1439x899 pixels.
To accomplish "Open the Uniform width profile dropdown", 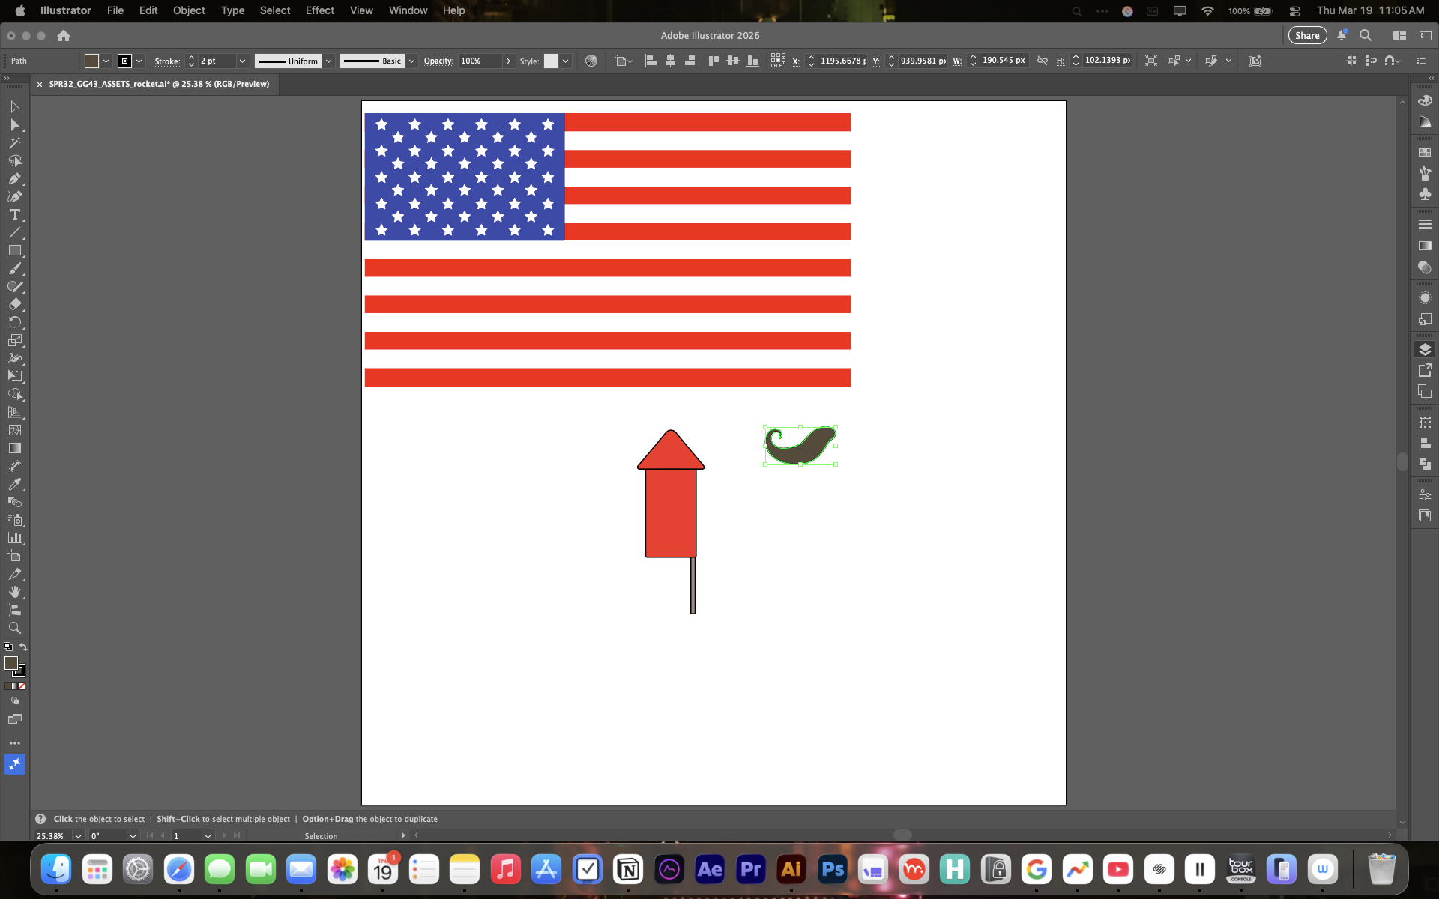I will (328, 61).
